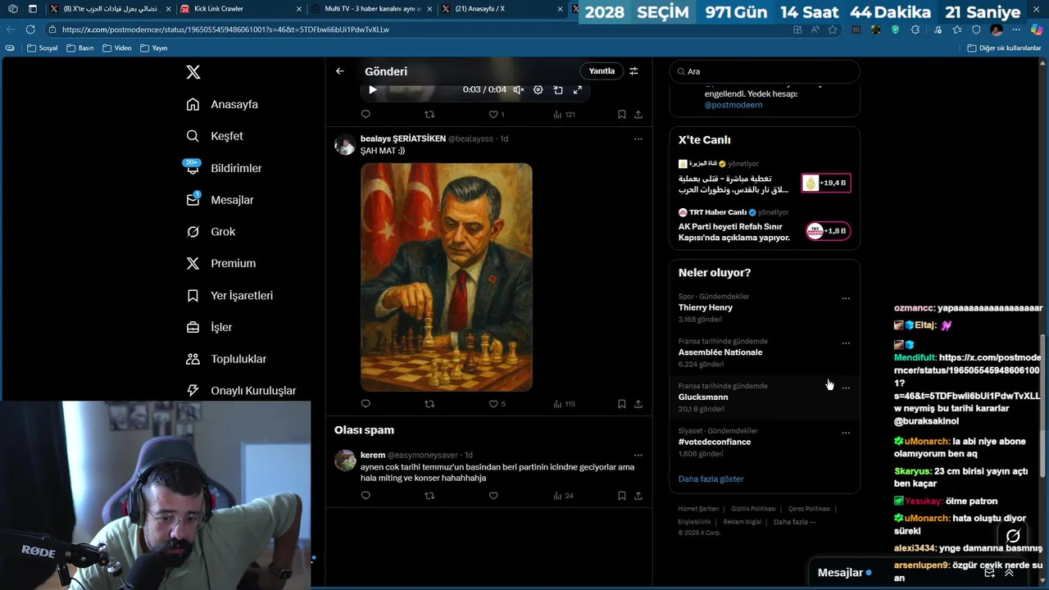Viewport: 1049px width, 590px height.
Task: Open more options for Thierry Henry trend
Action: coord(846,298)
